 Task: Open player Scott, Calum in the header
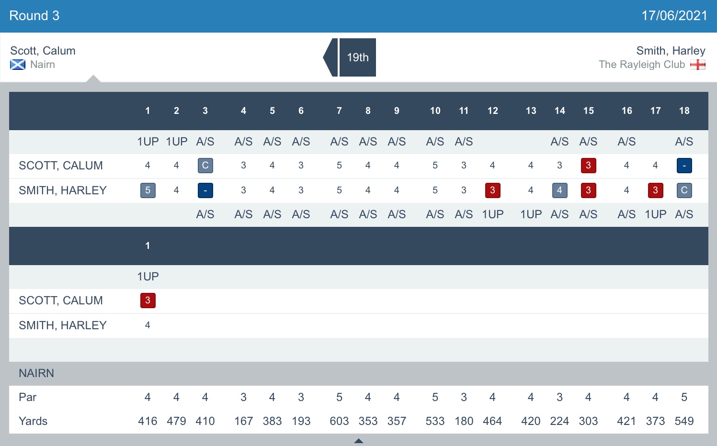pyautogui.click(x=43, y=51)
